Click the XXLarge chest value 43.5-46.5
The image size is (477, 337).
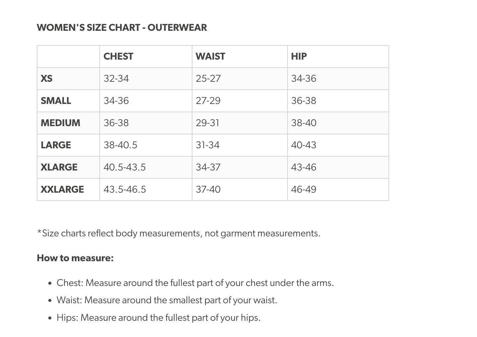pyautogui.click(x=125, y=189)
